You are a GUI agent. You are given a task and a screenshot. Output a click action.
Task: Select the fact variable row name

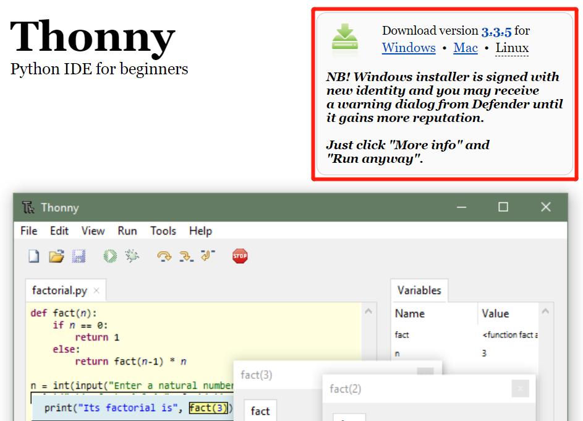(402, 335)
